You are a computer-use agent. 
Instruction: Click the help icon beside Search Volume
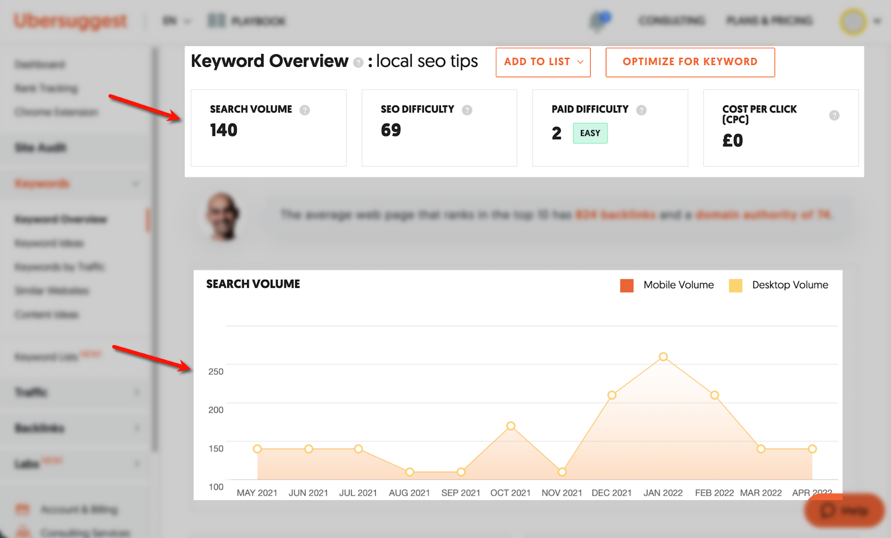click(305, 110)
